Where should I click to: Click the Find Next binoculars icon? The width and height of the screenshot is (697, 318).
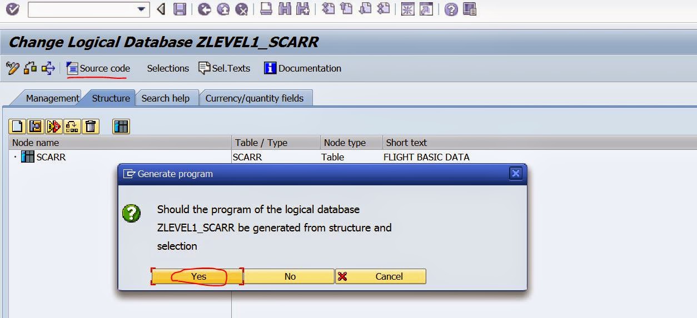[302, 9]
